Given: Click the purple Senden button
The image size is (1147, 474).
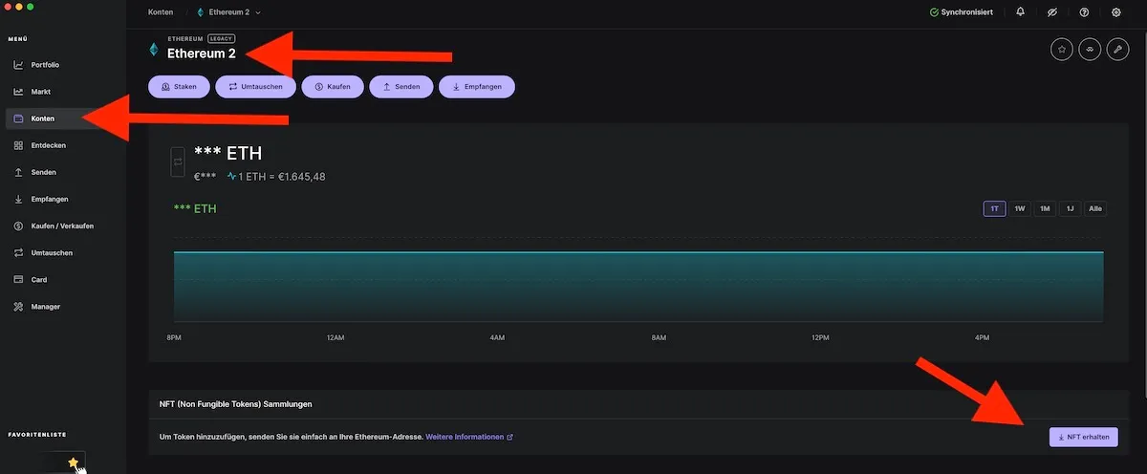Looking at the screenshot, I should click(401, 87).
